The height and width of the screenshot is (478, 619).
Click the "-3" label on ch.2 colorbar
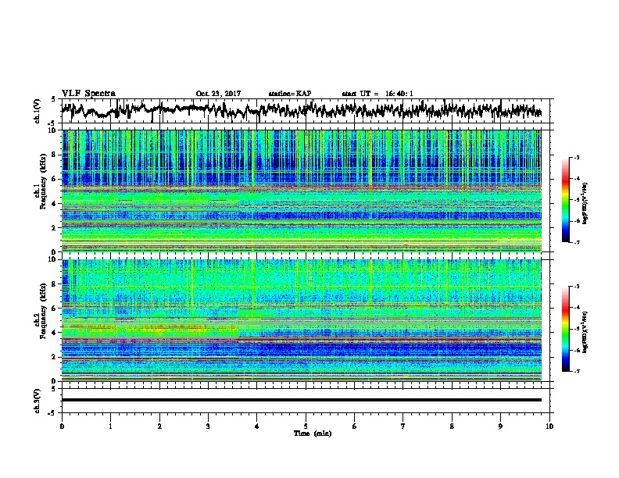point(577,287)
